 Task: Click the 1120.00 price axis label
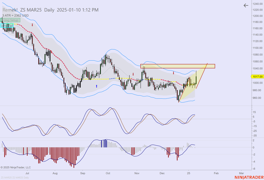[x=258, y=41]
